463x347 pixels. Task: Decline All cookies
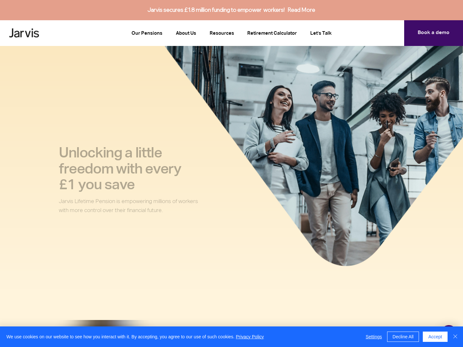pos(403,337)
